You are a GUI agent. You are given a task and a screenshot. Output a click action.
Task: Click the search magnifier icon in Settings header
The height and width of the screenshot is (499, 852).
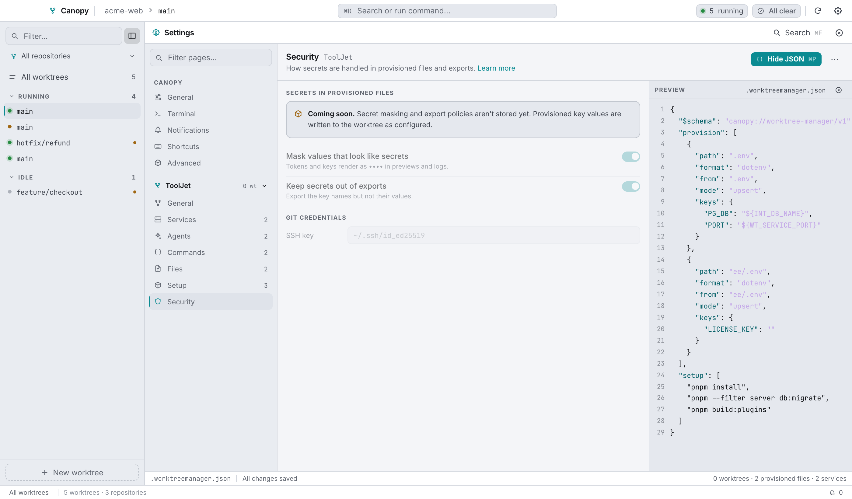click(777, 33)
